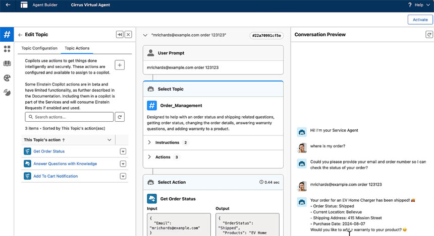Click the Order_Management topic name

pyautogui.click(x=181, y=106)
